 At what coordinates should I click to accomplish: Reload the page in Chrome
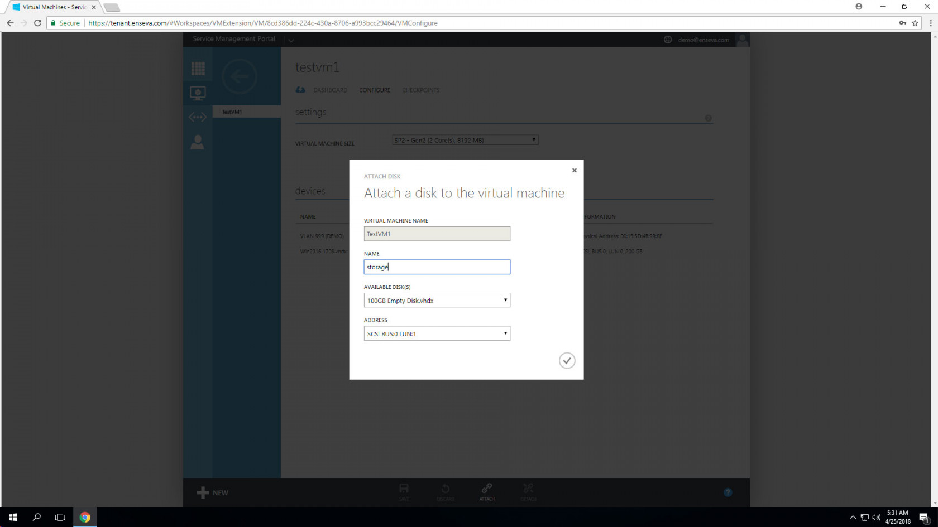coord(37,23)
